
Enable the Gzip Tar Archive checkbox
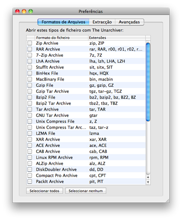(x=30, y=91)
